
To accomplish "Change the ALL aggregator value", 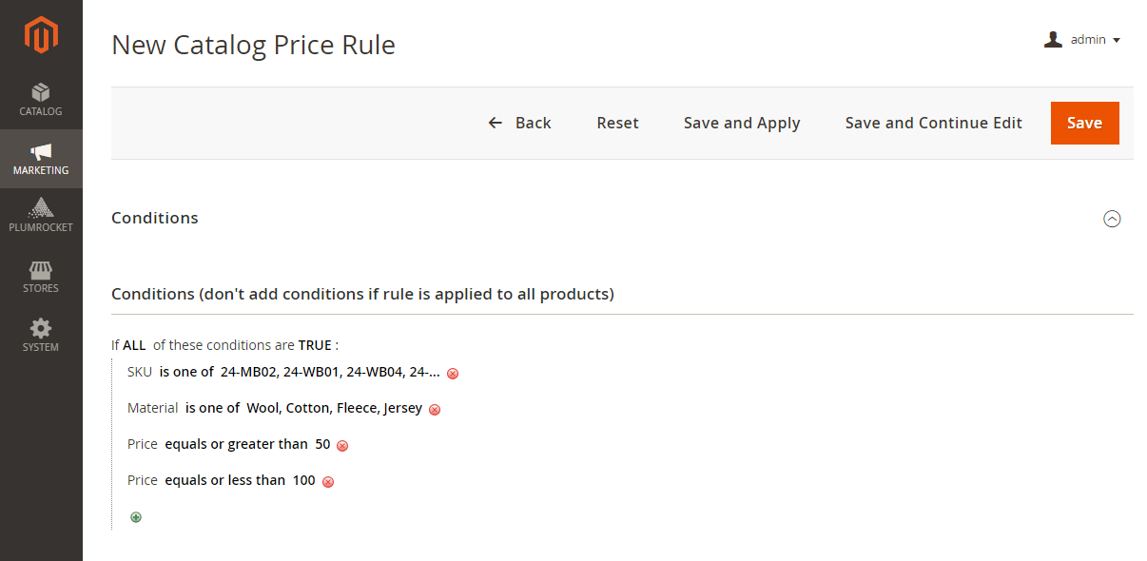I will point(134,345).
